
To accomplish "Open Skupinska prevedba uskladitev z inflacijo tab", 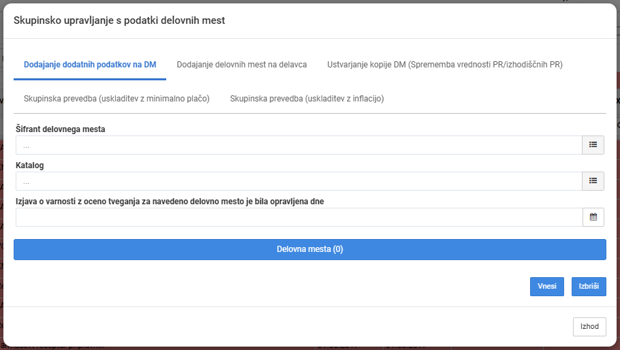I will pyautogui.click(x=307, y=99).
